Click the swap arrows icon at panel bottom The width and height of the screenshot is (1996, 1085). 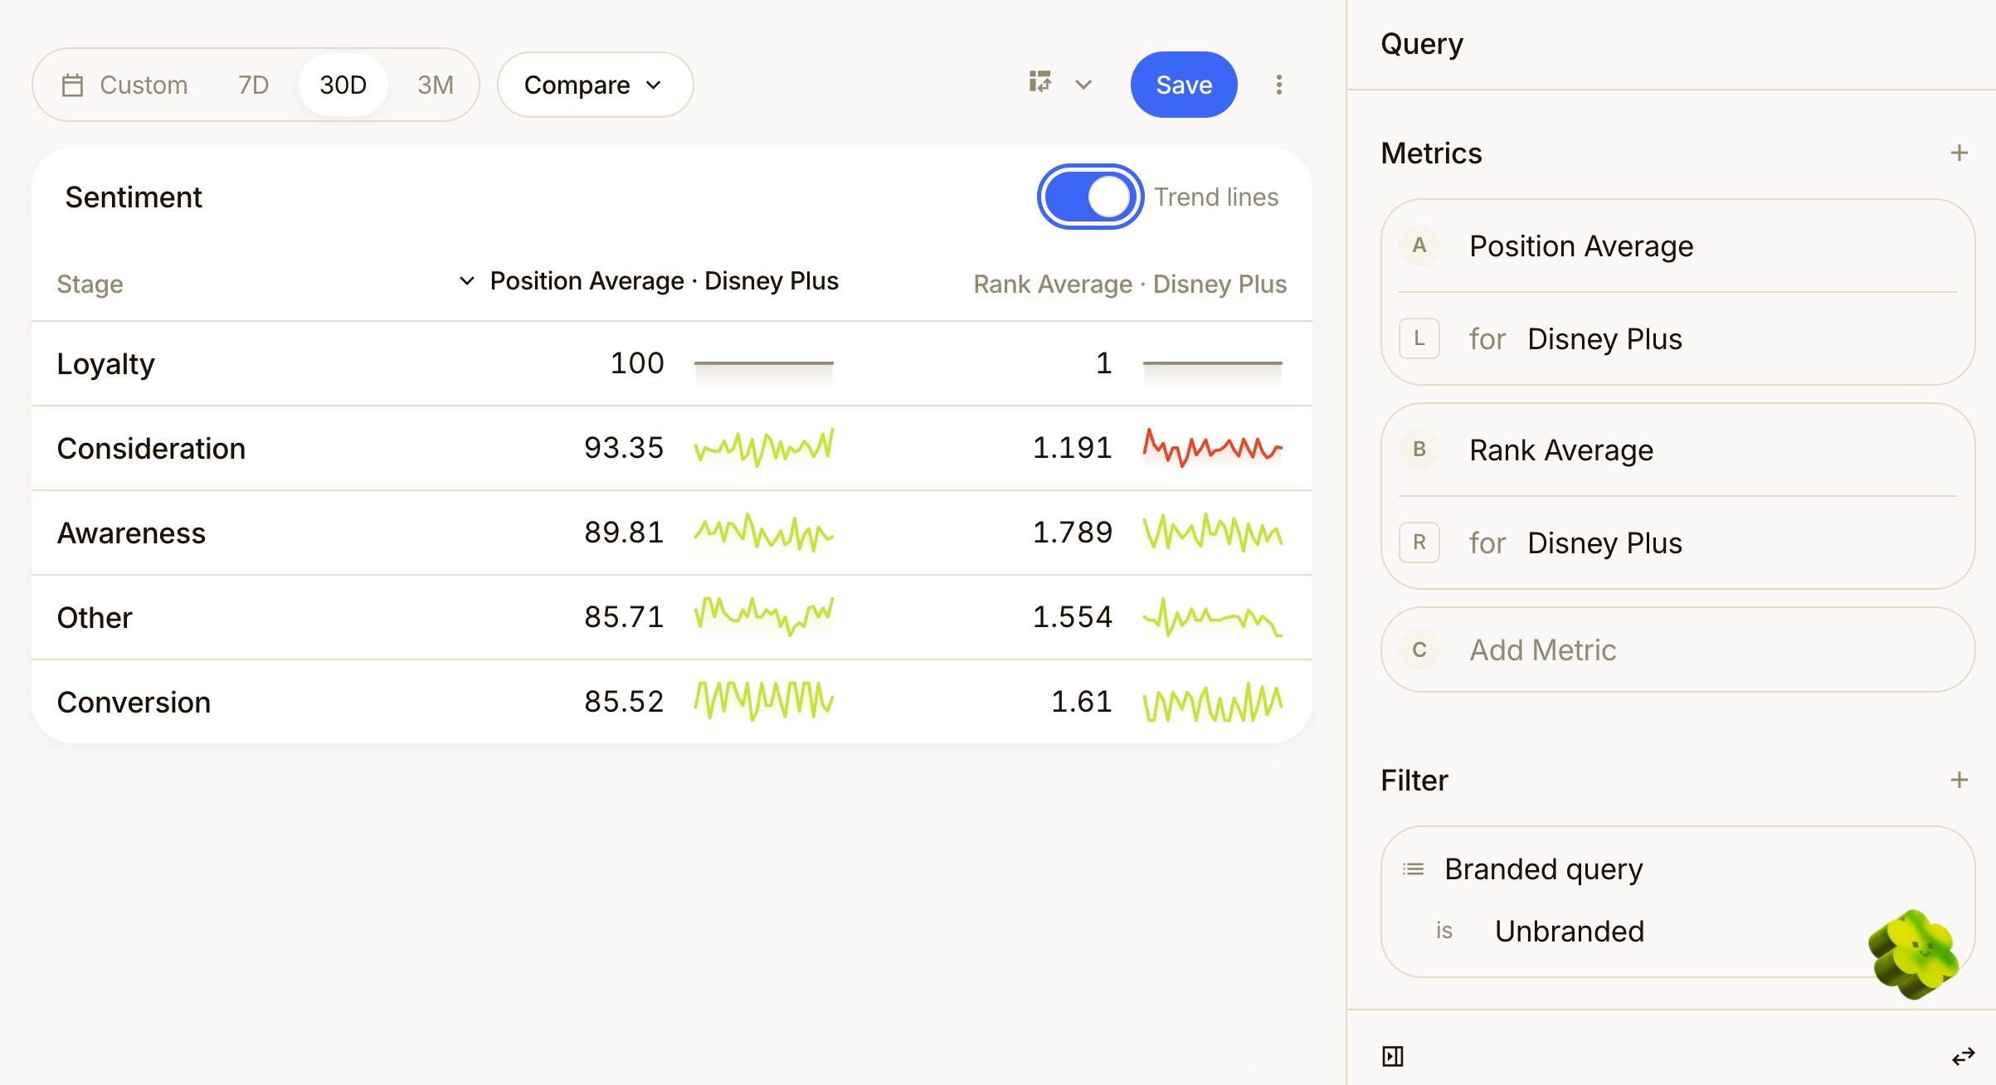(1964, 1056)
